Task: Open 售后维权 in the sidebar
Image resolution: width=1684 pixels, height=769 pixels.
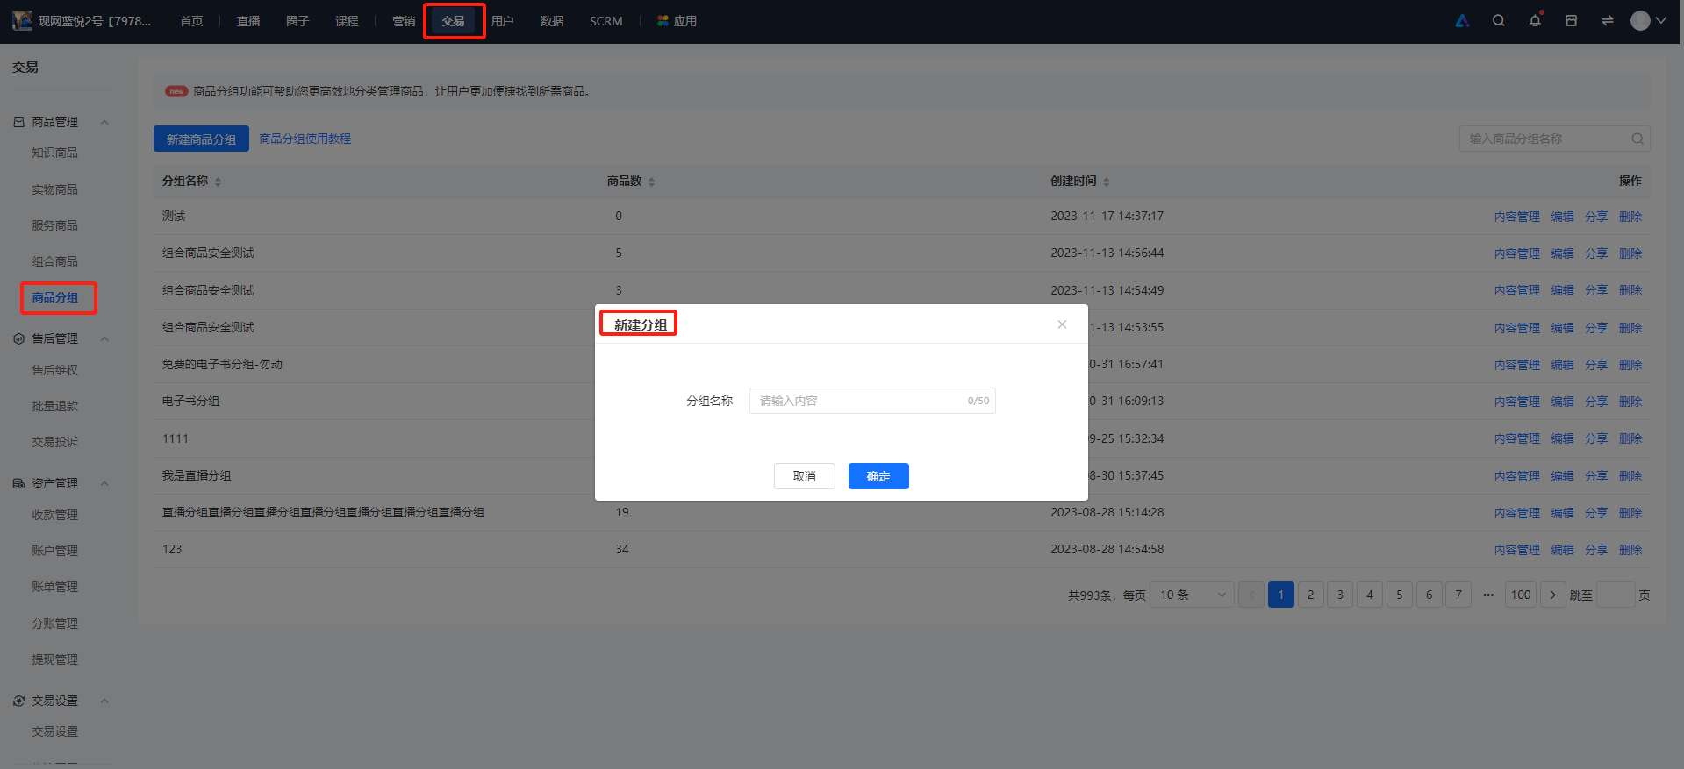Action: 54,370
